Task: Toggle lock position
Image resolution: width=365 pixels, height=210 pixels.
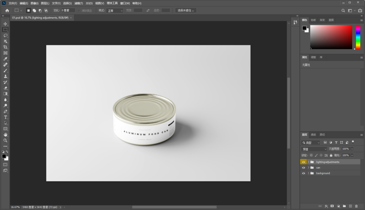Action: tap(321, 155)
